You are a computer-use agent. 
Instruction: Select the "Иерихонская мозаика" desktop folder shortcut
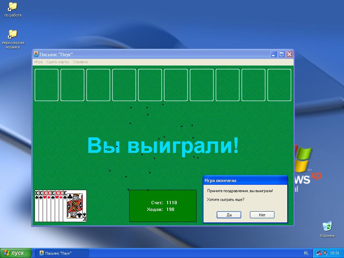(x=13, y=39)
